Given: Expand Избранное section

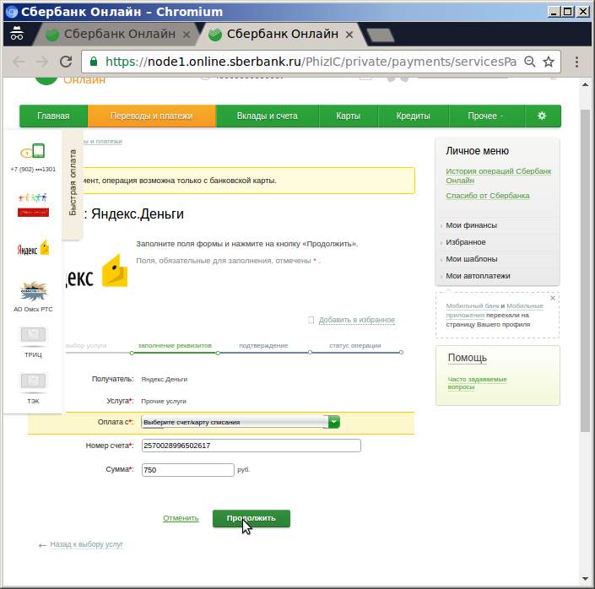Looking at the screenshot, I should coord(466,242).
